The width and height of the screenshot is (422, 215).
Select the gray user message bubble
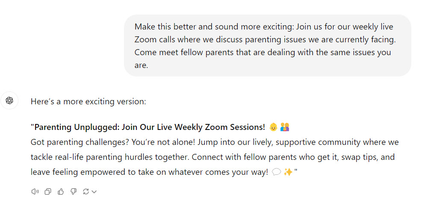coord(268,45)
